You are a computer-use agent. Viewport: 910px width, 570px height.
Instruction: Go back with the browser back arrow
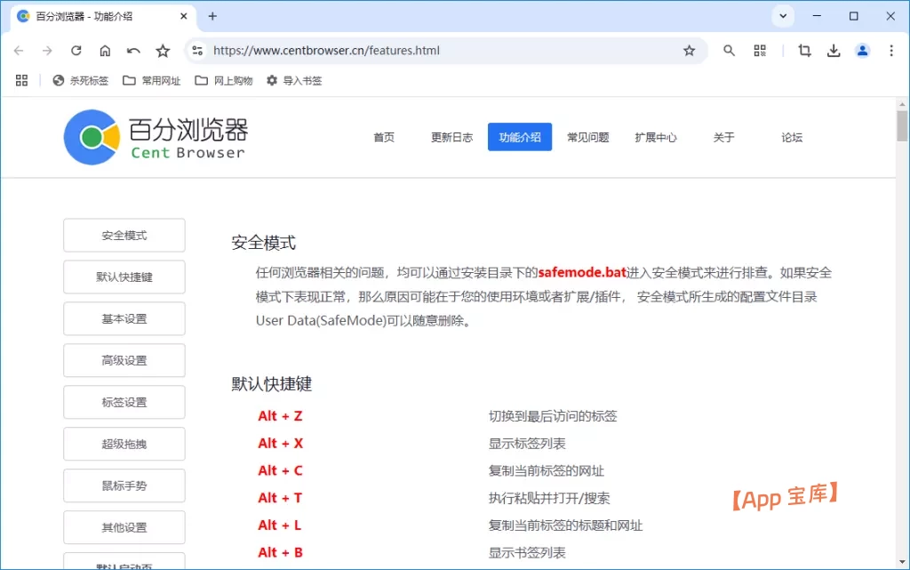(19, 51)
